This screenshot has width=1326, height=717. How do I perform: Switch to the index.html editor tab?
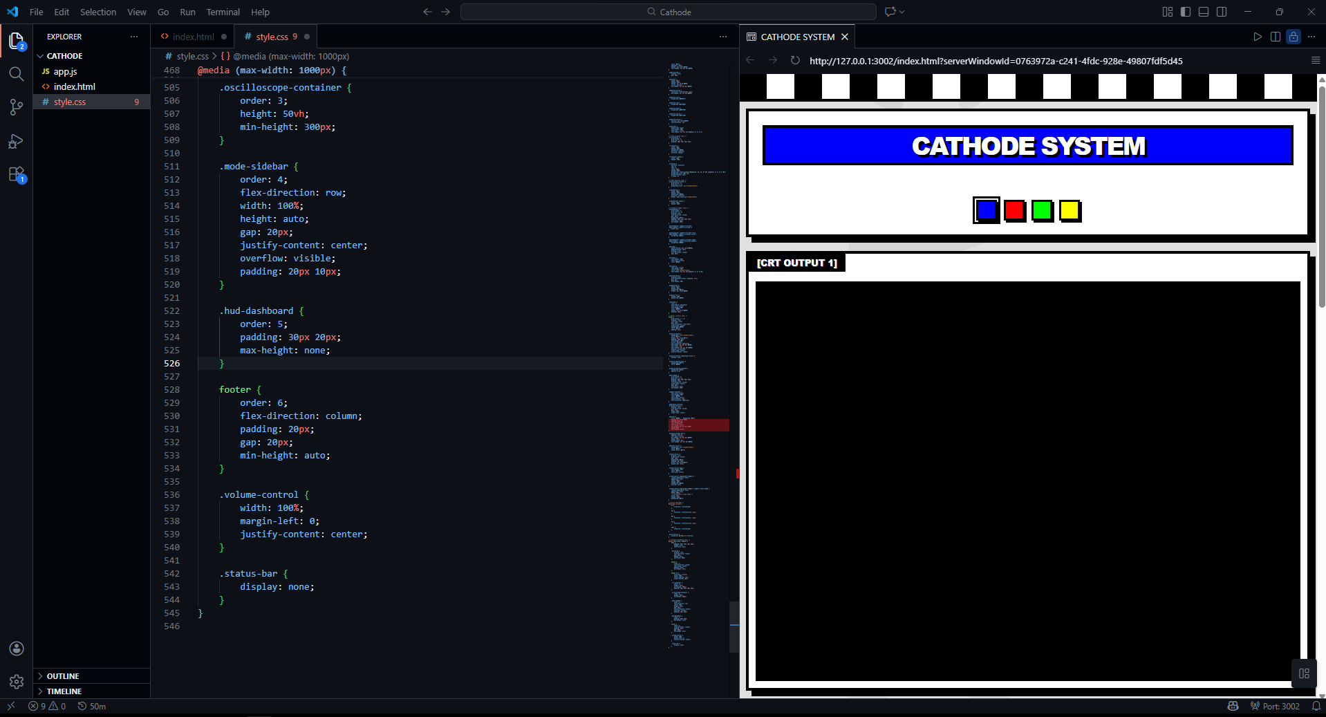193,37
